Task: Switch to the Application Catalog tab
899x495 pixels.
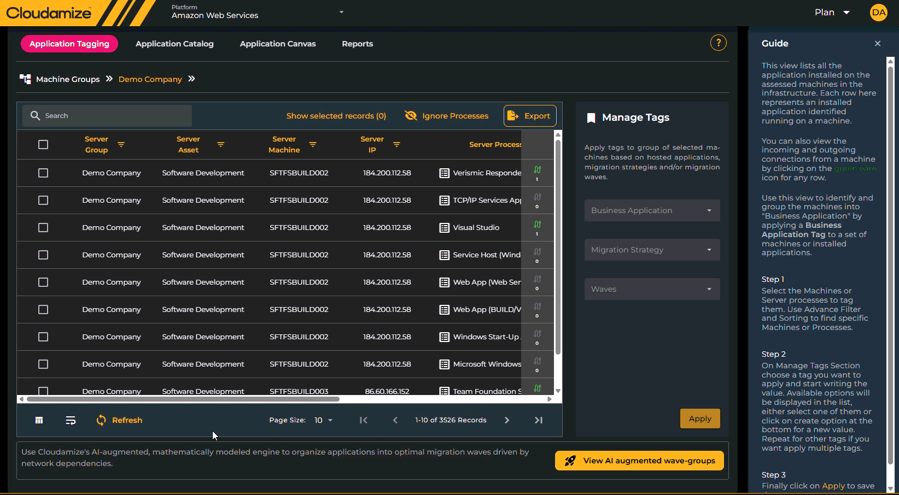Action: coord(174,44)
